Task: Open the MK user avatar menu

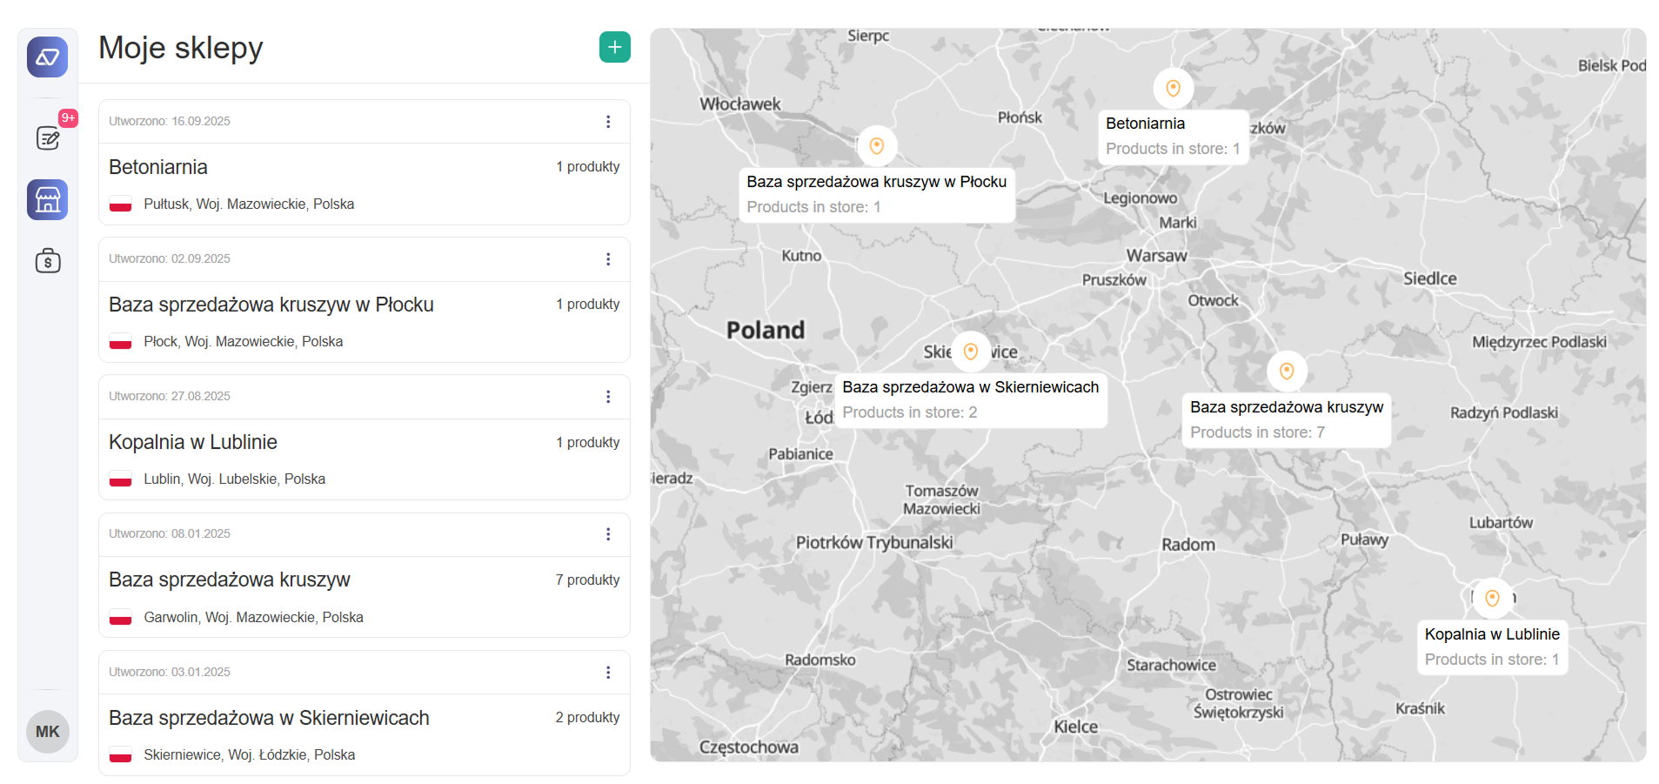Action: pos(47,732)
